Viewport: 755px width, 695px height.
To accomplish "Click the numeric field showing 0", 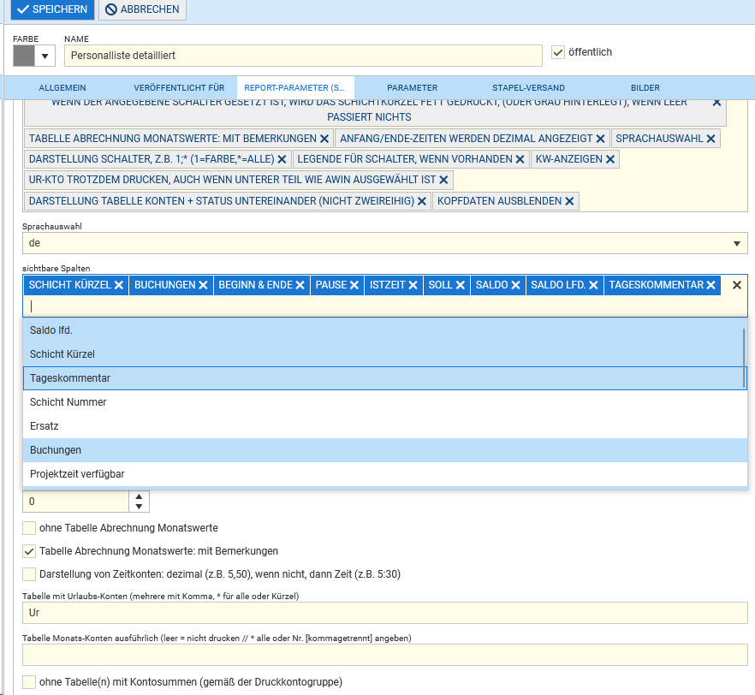I will [x=75, y=502].
